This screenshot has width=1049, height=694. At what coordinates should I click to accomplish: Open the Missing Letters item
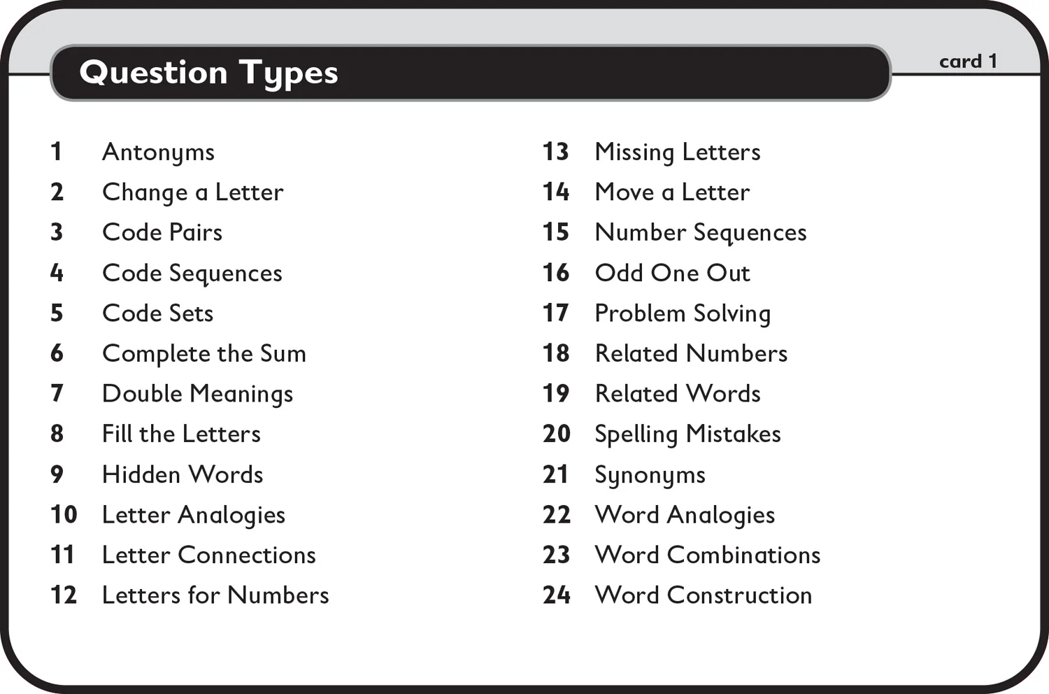click(x=678, y=153)
